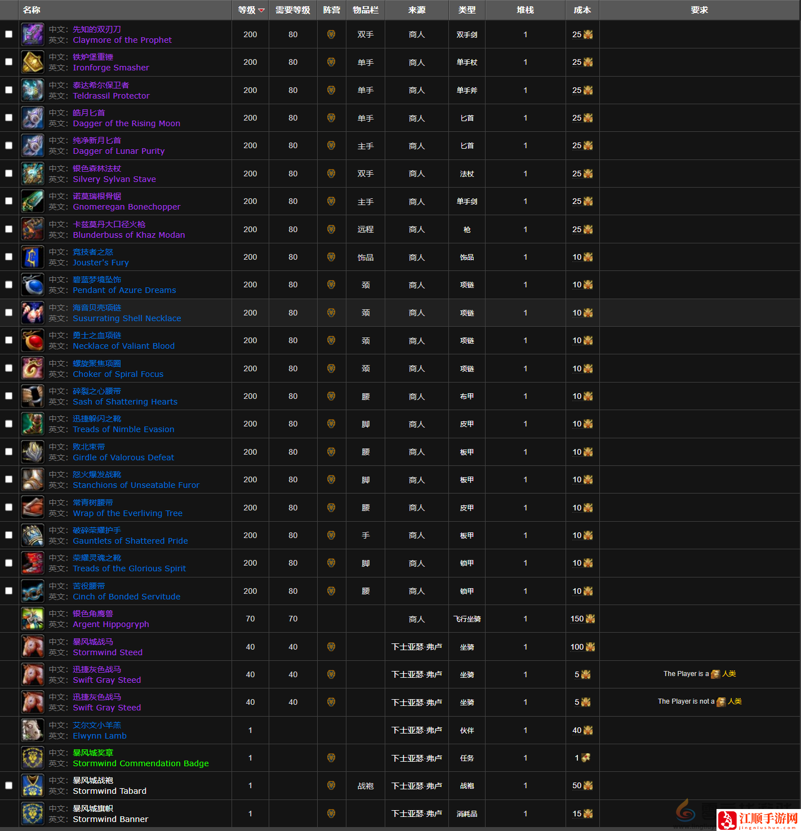
Task: Click the Girdle of Valorous Defeat icon
Action: pos(33,452)
